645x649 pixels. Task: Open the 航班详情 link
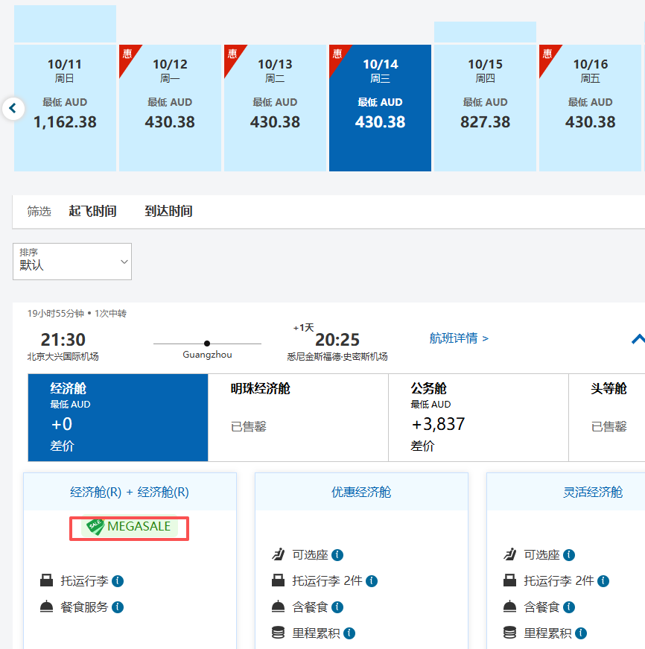[x=459, y=338]
